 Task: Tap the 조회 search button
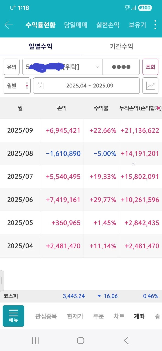[x=150, y=67]
